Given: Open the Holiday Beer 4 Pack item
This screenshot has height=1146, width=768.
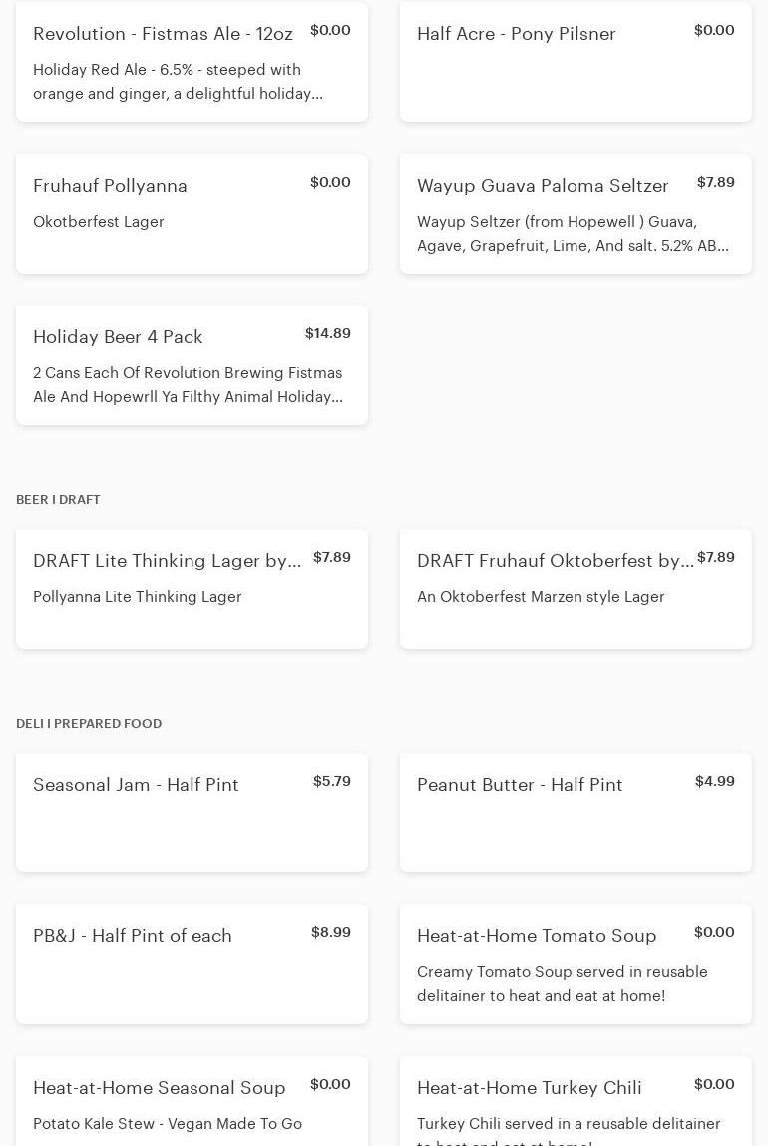Looking at the screenshot, I should 118,337.
